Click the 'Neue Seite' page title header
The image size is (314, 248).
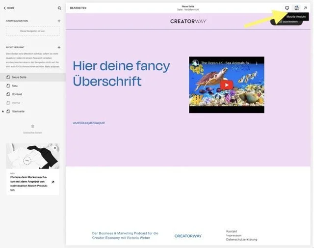[x=188, y=6]
